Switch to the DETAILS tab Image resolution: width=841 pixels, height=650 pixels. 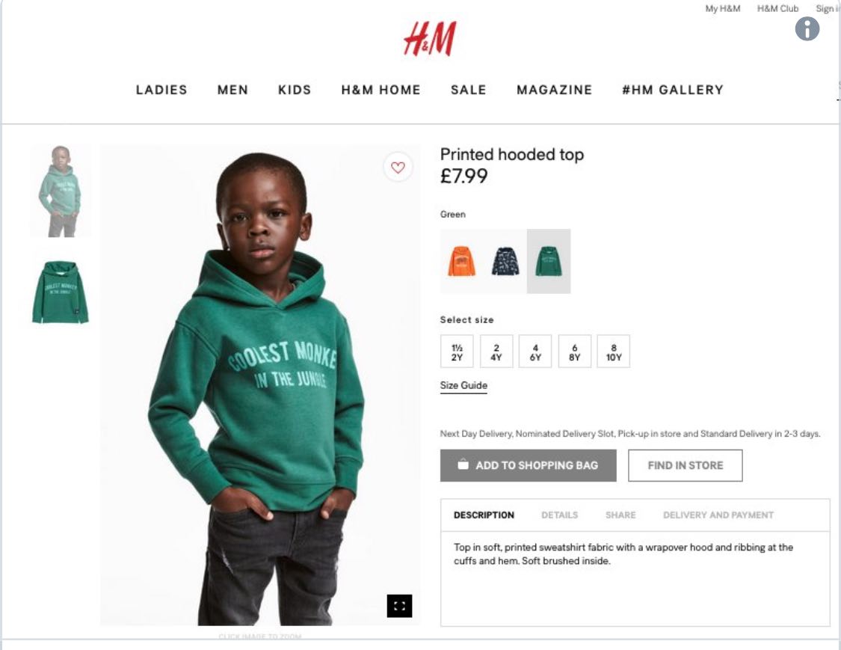pos(559,515)
